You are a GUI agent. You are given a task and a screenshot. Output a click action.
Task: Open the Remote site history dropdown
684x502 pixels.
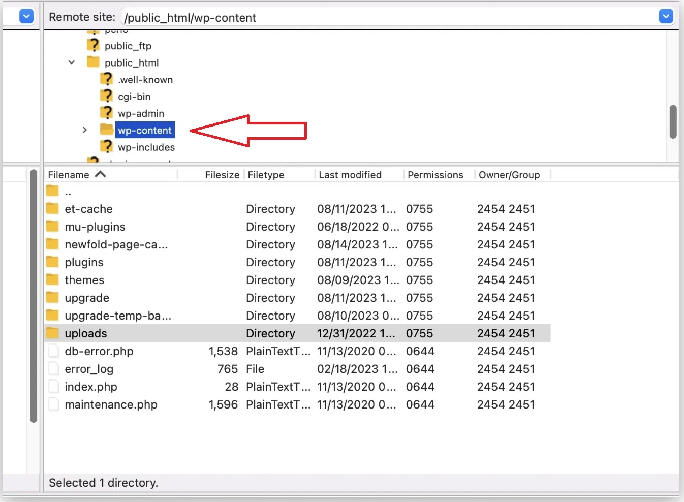pyautogui.click(x=666, y=16)
